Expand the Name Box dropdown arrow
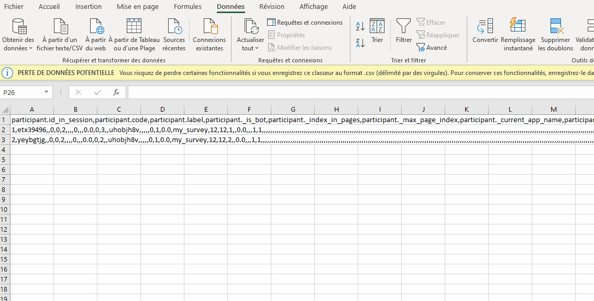 click(46, 92)
